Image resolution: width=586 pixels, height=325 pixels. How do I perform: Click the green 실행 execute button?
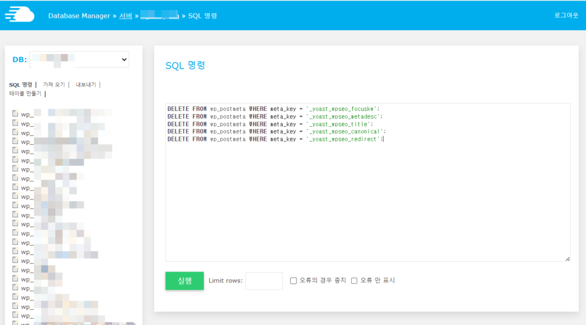[x=185, y=281]
